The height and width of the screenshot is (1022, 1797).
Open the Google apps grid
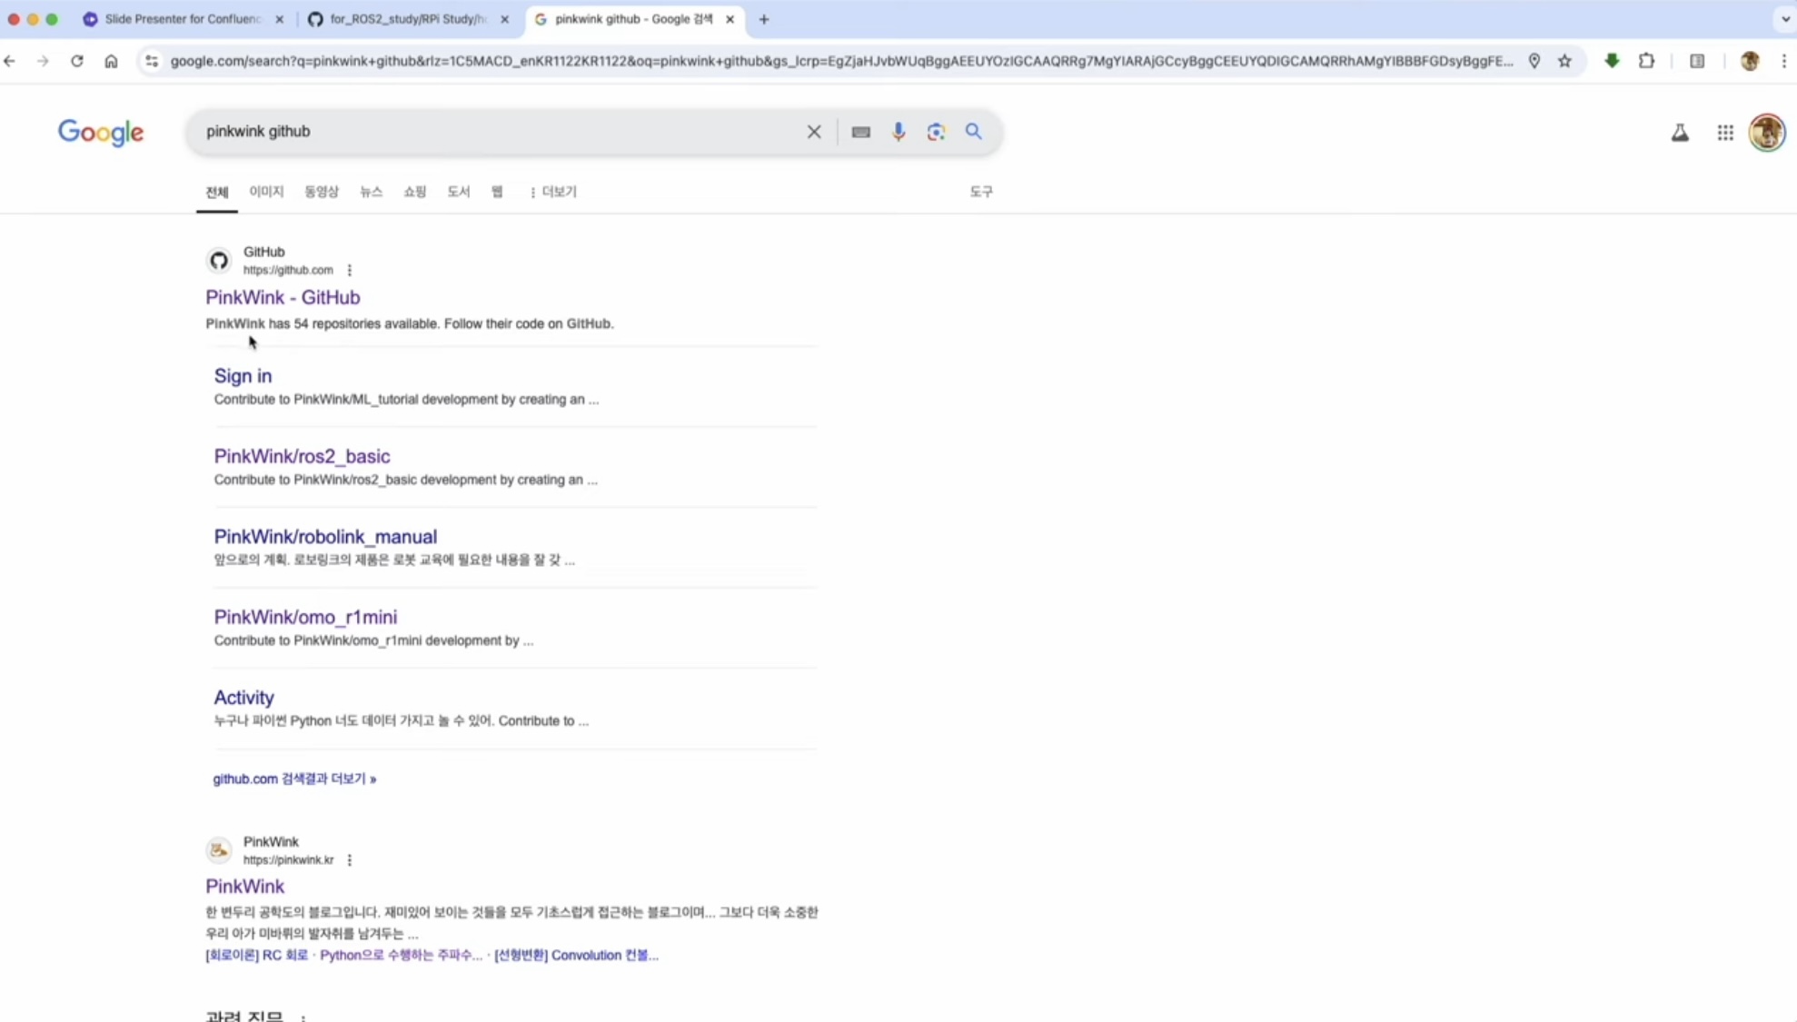point(1724,133)
